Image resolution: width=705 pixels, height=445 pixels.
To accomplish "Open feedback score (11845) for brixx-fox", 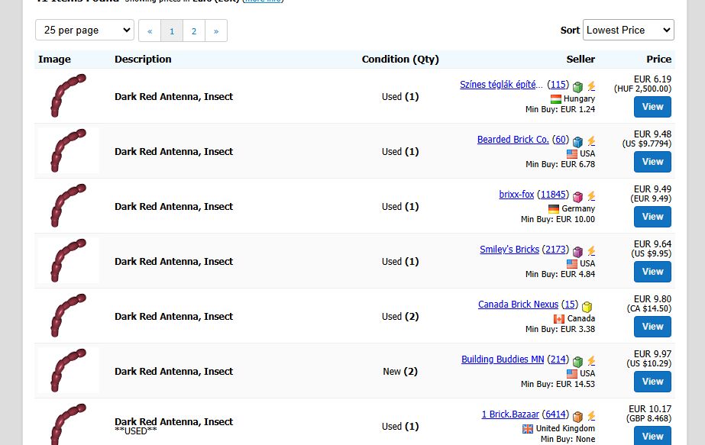I will [x=553, y=195].
